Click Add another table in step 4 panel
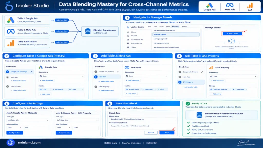This screenshot has height=148, width=263. point(190,87)
